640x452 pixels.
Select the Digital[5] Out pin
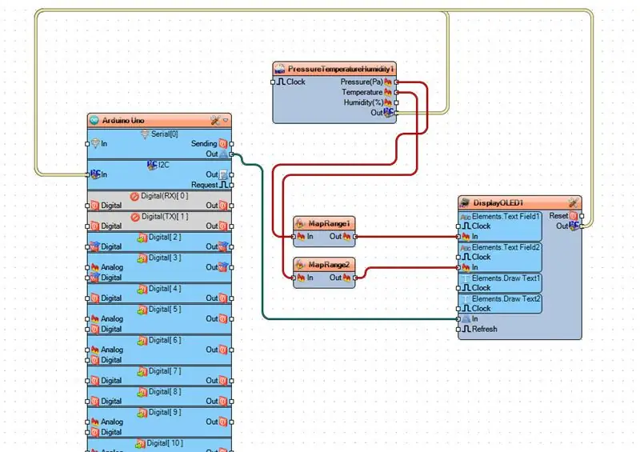coord(231,319)
